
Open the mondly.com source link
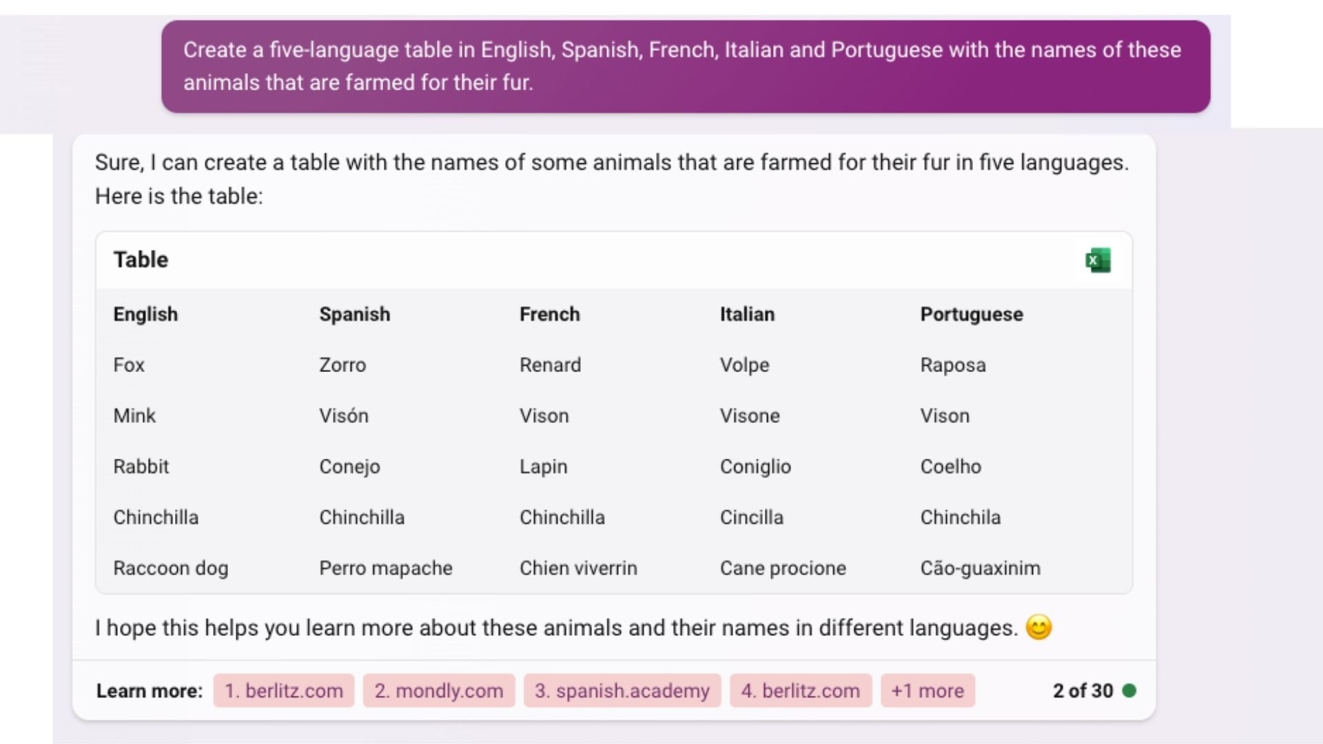(x=439, y=690)
